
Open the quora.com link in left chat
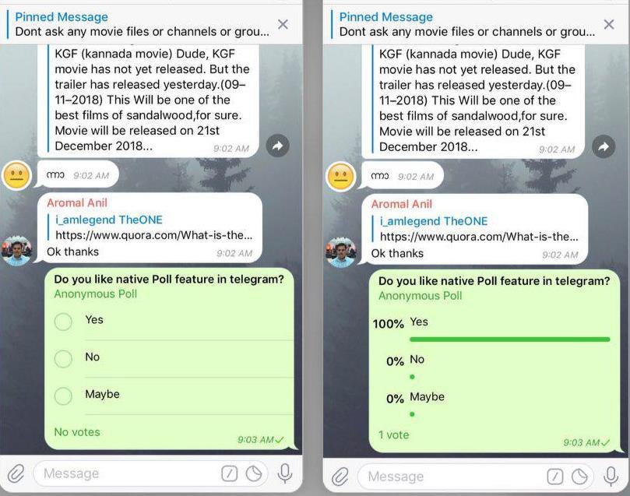[154, 235]
